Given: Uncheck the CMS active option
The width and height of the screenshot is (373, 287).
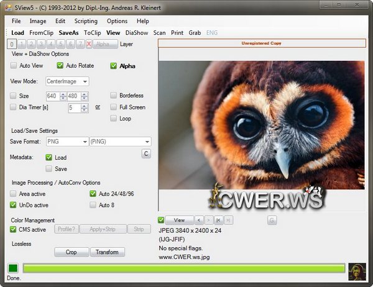Looking at the screenshot, I should tap(14, 229).
